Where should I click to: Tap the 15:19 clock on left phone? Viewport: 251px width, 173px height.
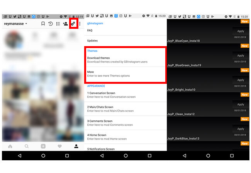coord(80,17)
